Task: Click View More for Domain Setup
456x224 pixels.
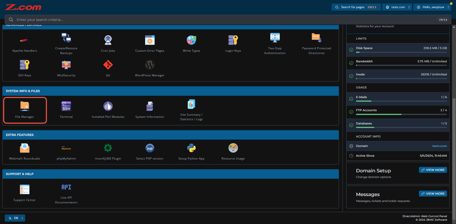Action: tap(433, 170)
